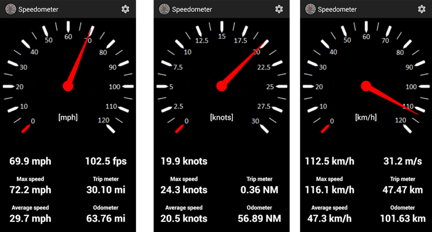Open settings gear in the km/h speedometer screen

point(422,9)
